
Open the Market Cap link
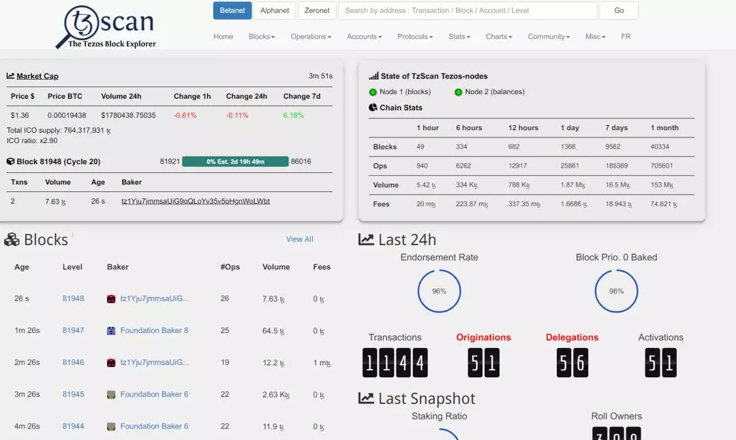tap(37, 76)
